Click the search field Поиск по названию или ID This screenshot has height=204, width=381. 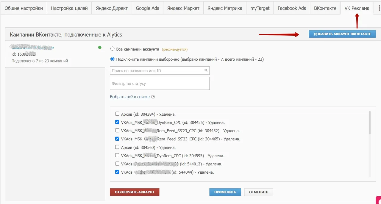point(160,70)
